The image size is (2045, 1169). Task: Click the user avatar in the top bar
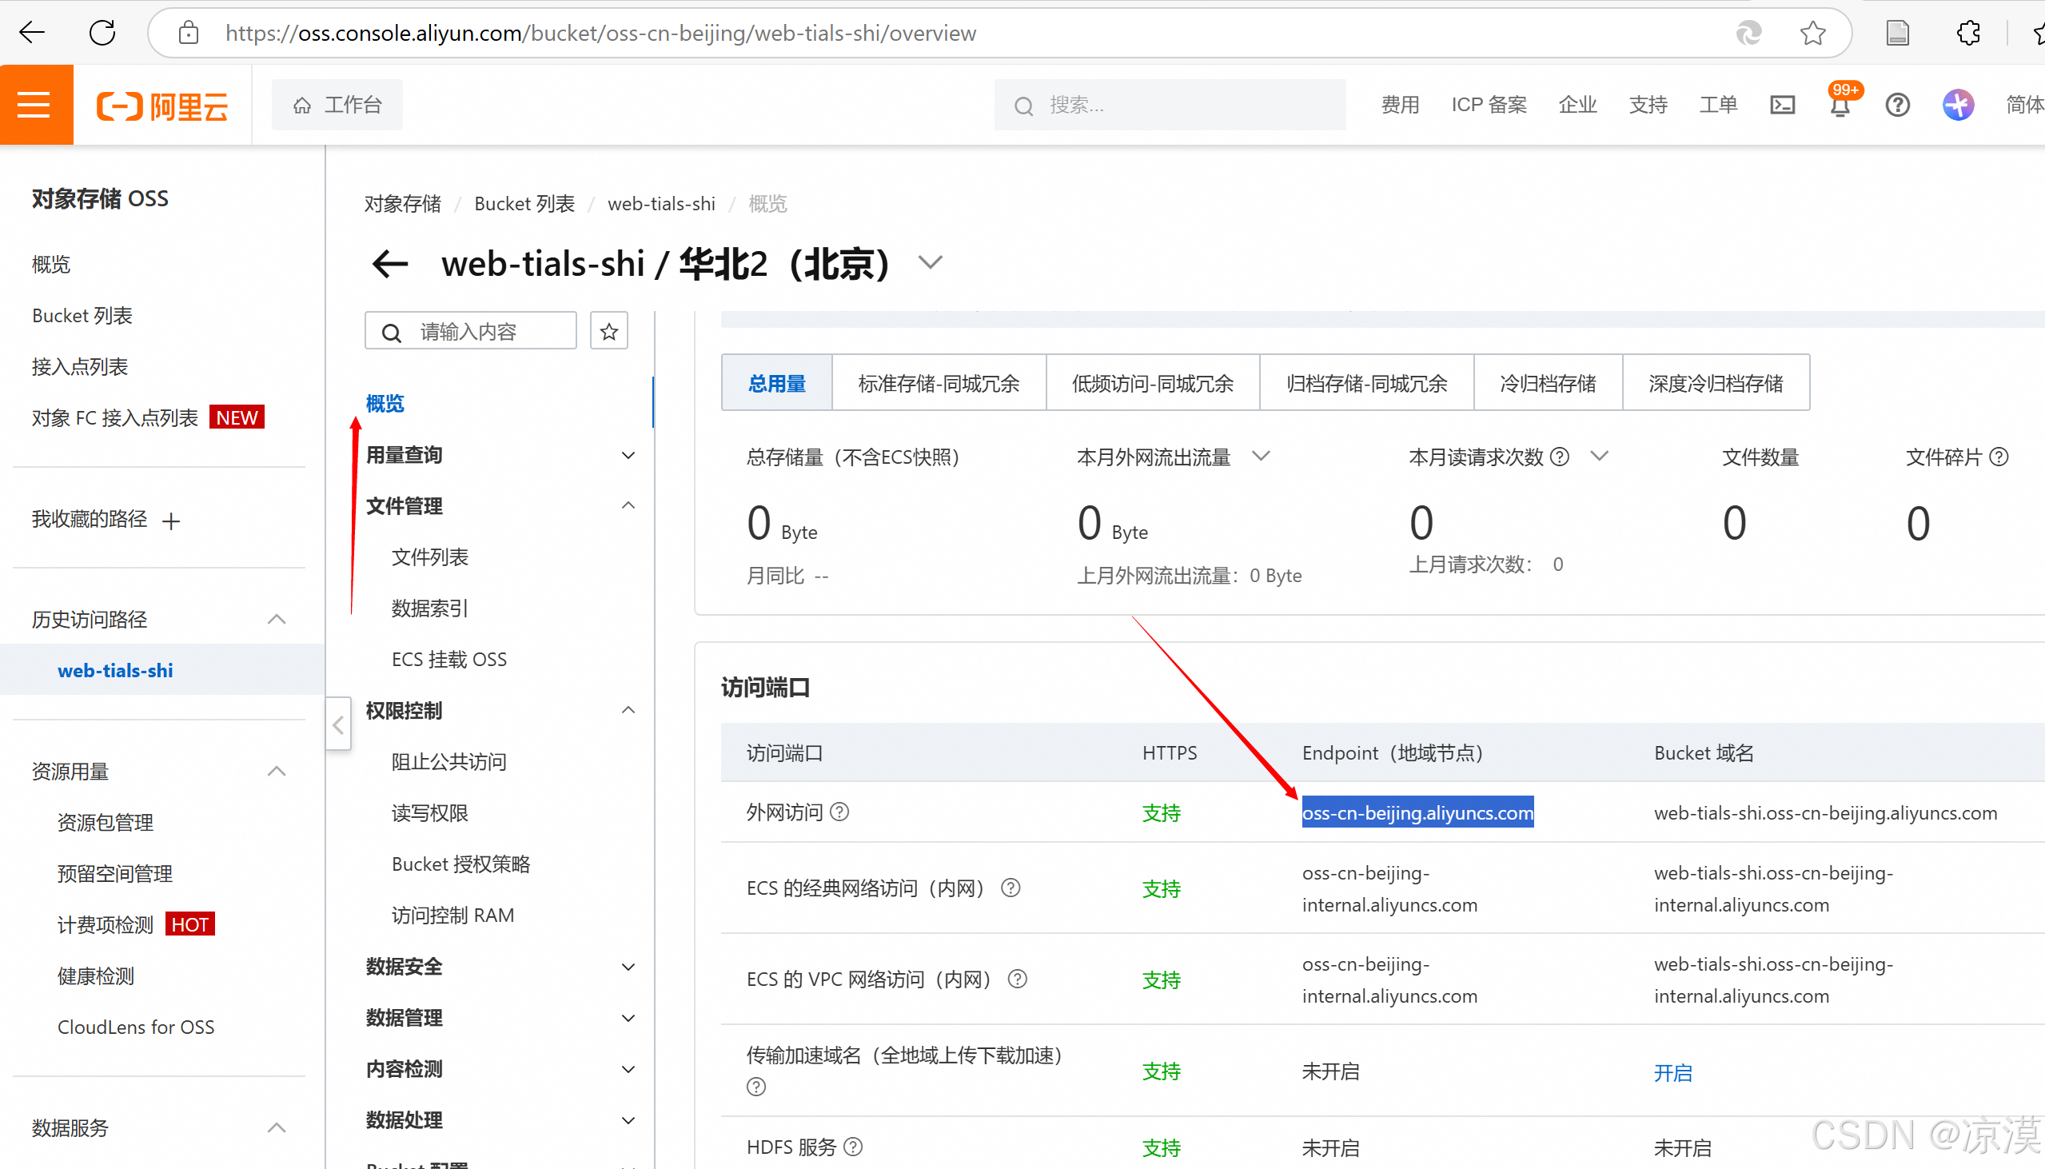coord(1959,105)
